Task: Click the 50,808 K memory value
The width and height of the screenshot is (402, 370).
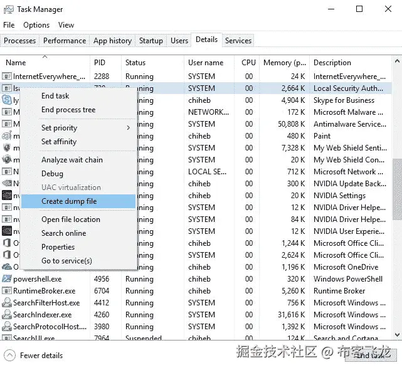Action: (x=292, y=124)
